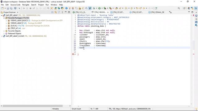This screenshot has height=111, width=198.
Task: Click the 'Cost' field on line 16
Action: point(82,48)
